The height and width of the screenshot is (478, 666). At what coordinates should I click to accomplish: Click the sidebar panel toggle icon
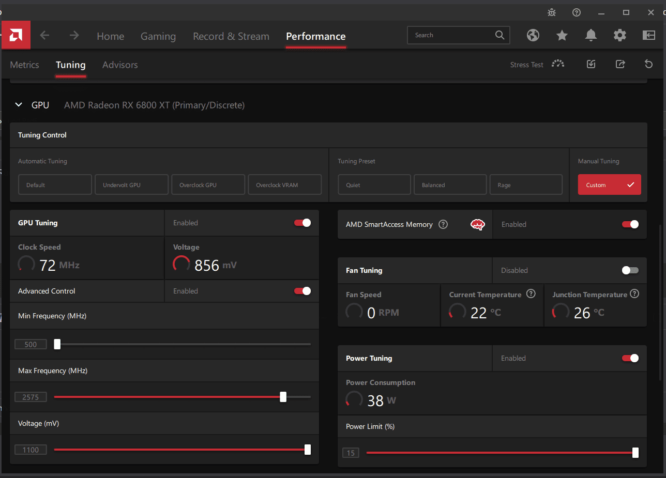tap(649, 35)
